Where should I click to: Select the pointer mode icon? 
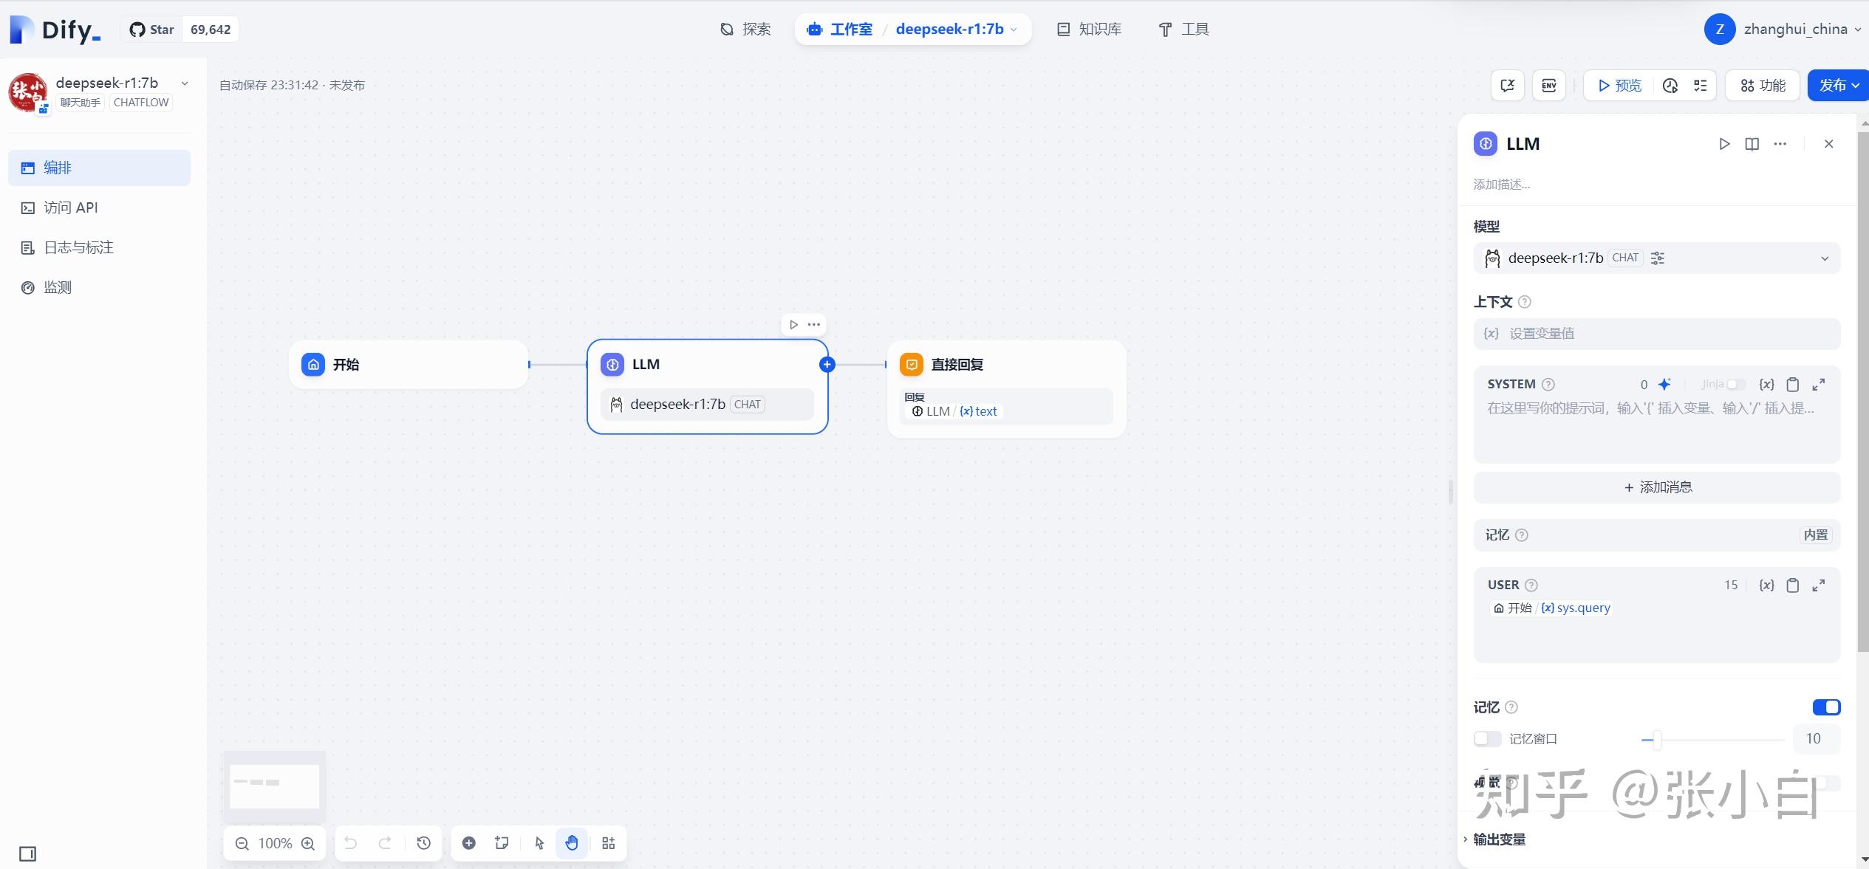(539, 842)
